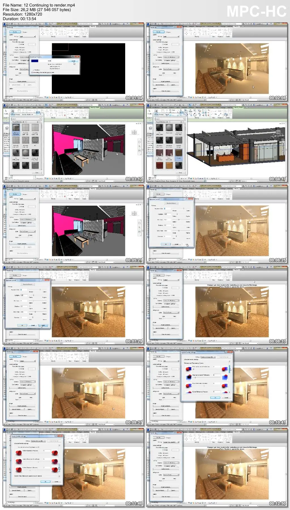
Task: Open Structure tab in 00:03:12 frame ribbon
Action: 21,108
